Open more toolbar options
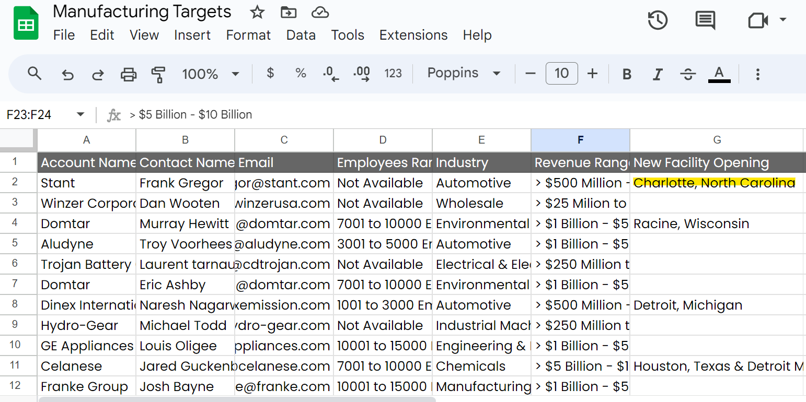Viewport: 806px width, 402px height. click(x=758, y=74)
